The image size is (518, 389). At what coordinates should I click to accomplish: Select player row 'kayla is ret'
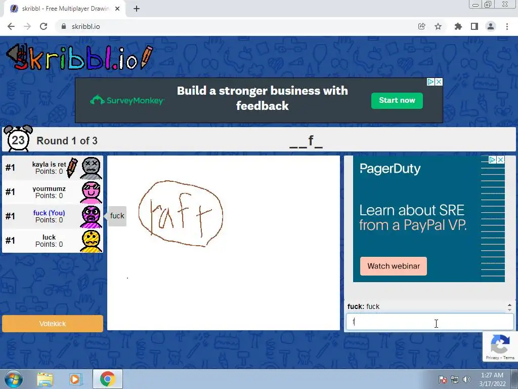tap(53, 168)
